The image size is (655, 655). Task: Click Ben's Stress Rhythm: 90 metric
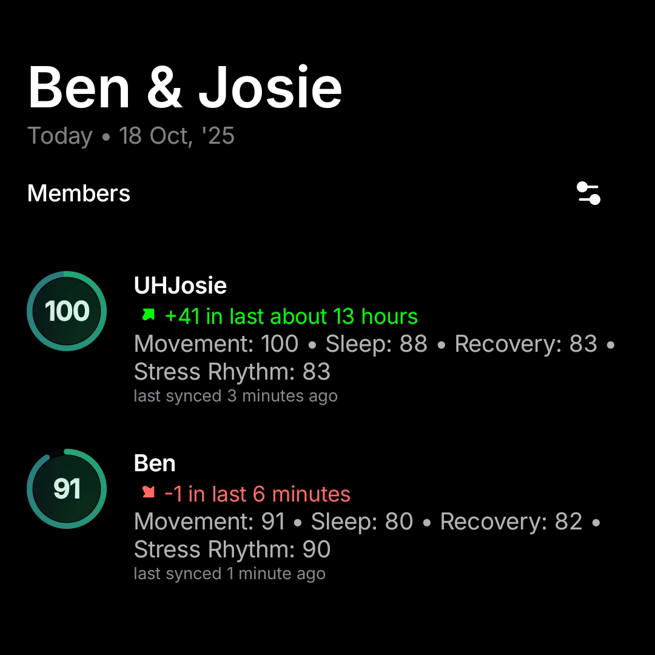click(232, 549)
